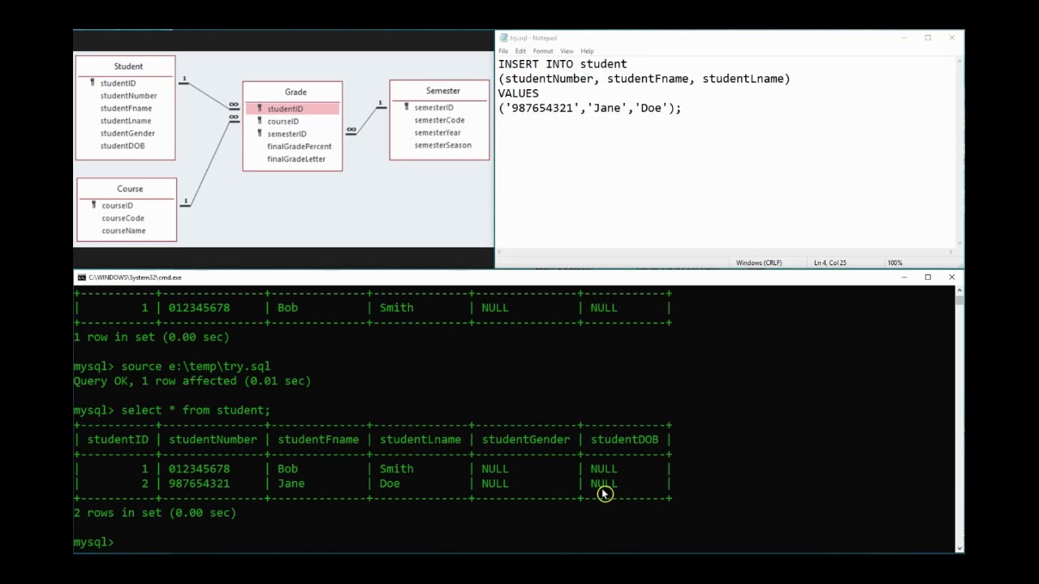
Task: Click the Notepad vertical scrollbar down arrow
Action: coord(959,243)
